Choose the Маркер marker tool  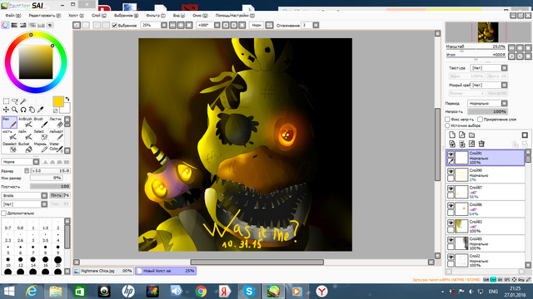(x=41, y=147)
